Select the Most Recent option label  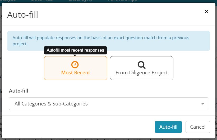pyautogui.click(x=76, y=73)
